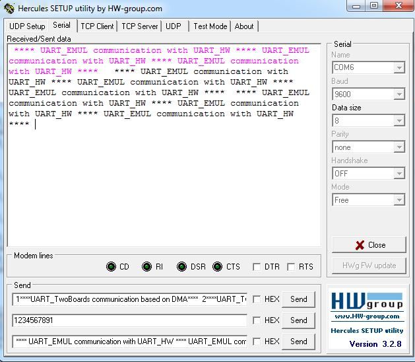
Task: Click in the Received/Sent data area
Action: tap(164, 145)
